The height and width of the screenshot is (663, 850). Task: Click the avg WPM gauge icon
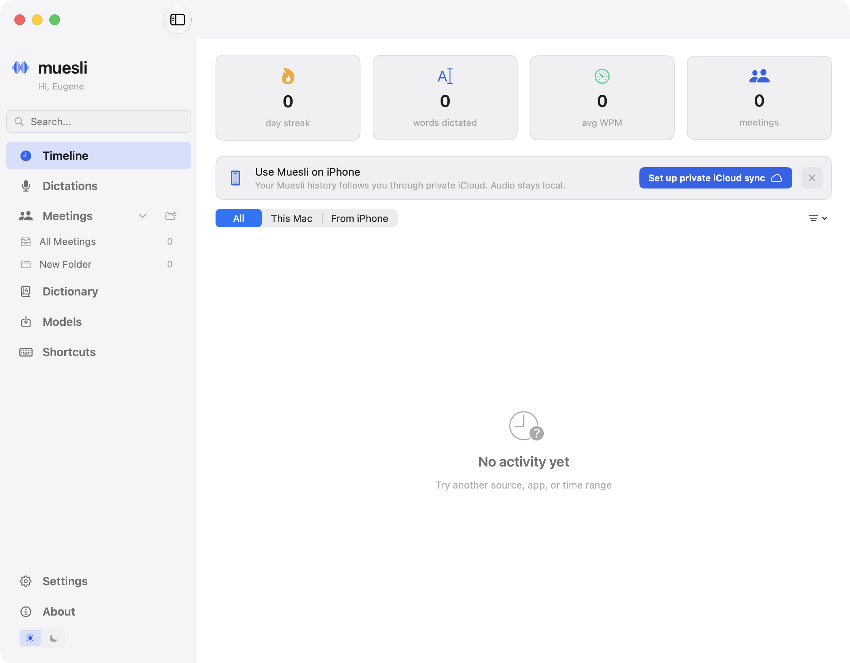(602, 76)
